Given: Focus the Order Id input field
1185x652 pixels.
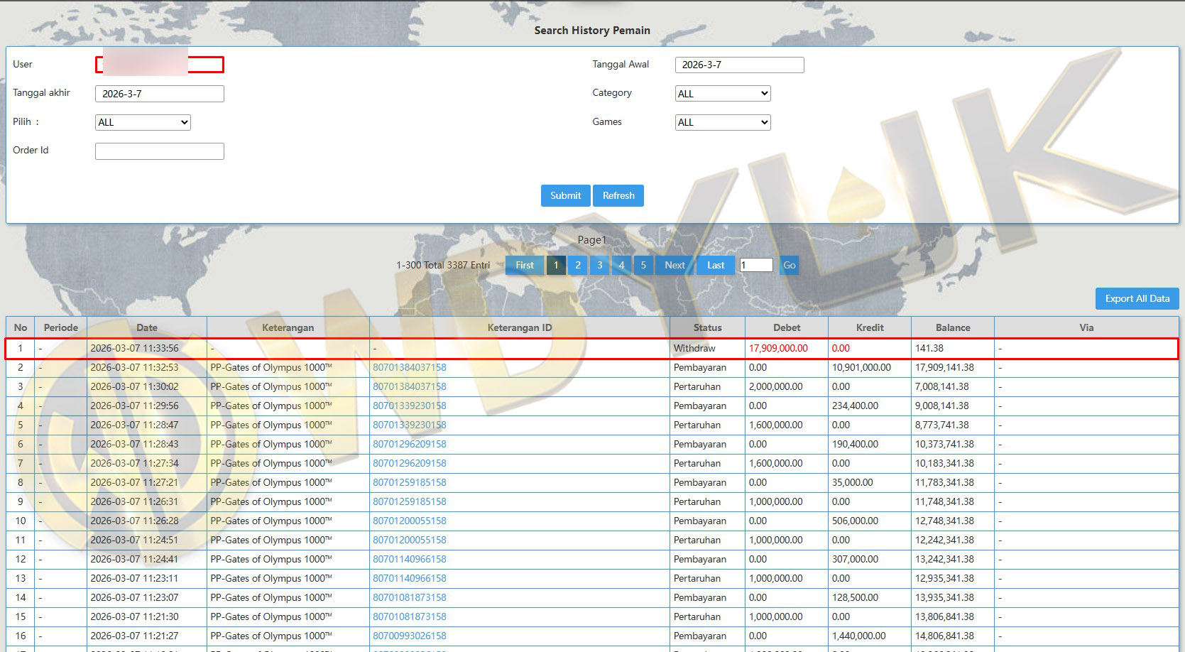Looking at the screenshot, I should 159,151.
